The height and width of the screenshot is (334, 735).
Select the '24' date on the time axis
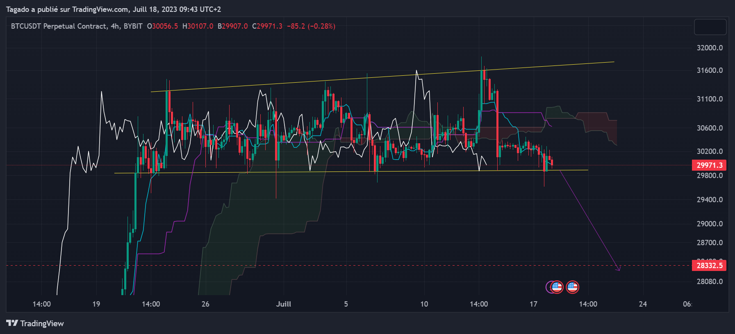(x=643, y=304)
